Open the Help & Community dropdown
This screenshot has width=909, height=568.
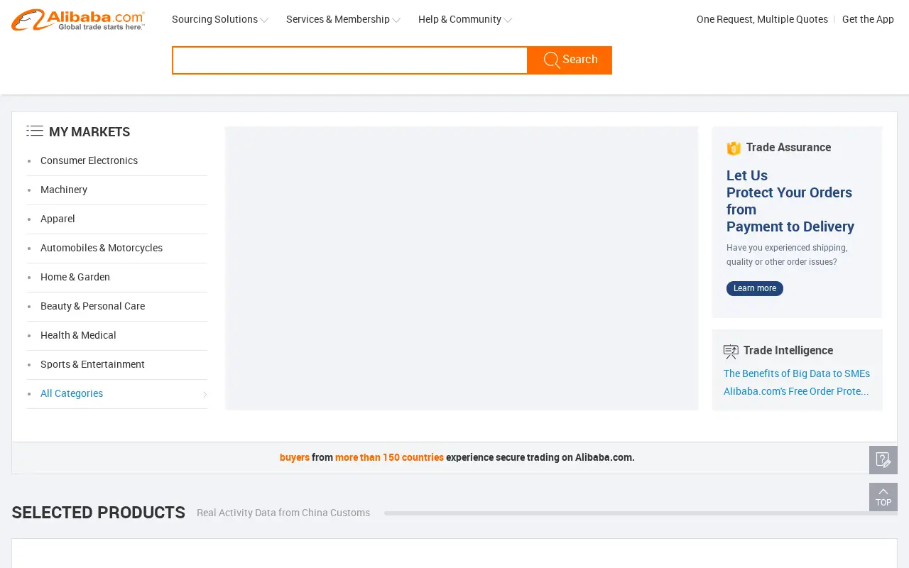point(465,19)
